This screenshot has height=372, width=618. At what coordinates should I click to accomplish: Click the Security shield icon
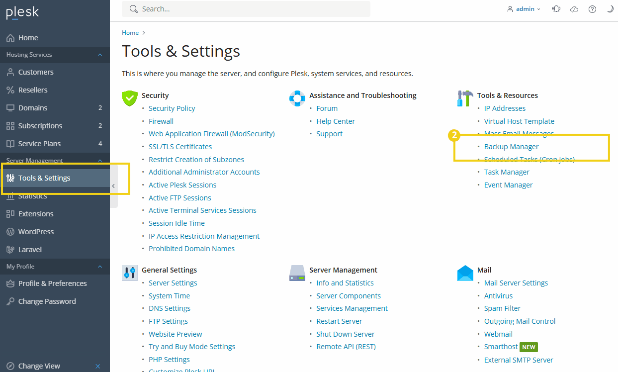pyautogui.click(x=130, y=98)
